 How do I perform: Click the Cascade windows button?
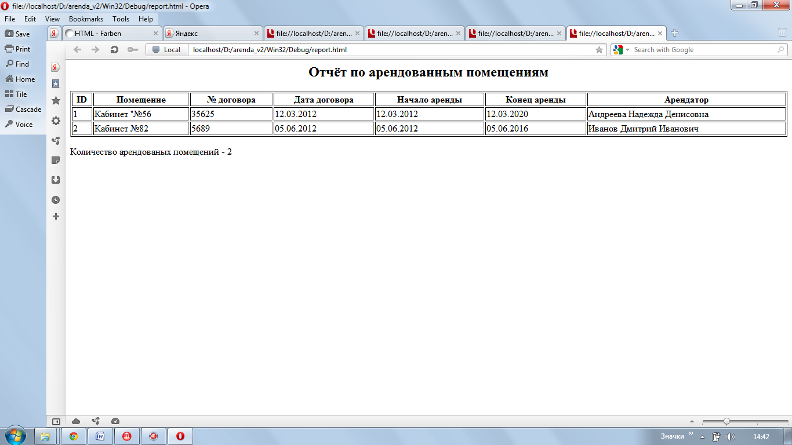click(x=23, y=110)
